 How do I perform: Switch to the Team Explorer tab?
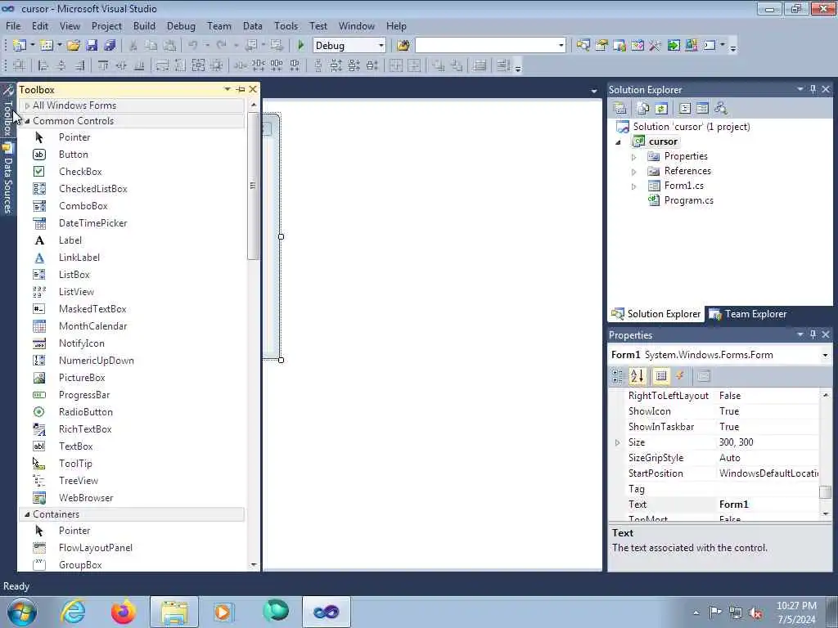748,314
